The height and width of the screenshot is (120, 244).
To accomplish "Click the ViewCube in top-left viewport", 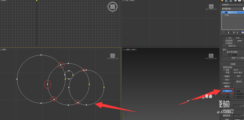I will [x=112, y=6].
